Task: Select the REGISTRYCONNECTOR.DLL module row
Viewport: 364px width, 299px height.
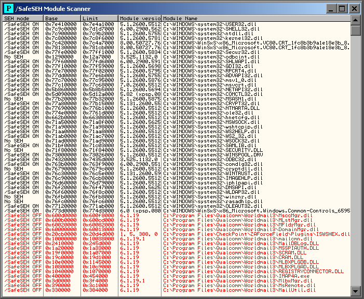Action: [177, 271]
